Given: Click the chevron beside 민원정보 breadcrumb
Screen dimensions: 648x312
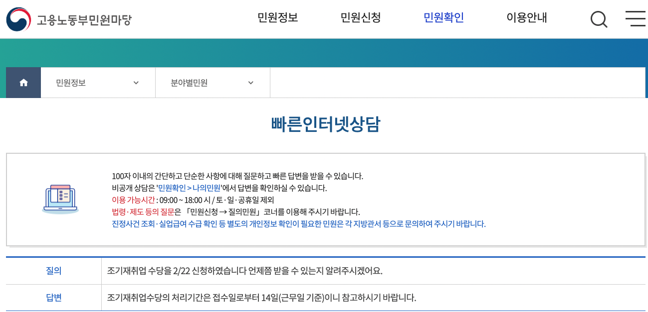Looking at the screenshot, I should pos(136,83).
